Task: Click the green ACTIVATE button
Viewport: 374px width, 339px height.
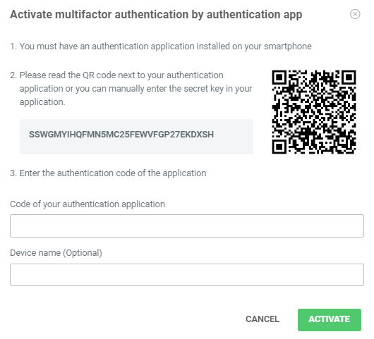Action: pyautogui.click(x=330, y=320)
